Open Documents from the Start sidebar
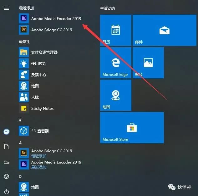Viewport: 198px width, 196px height. [7, 147]
